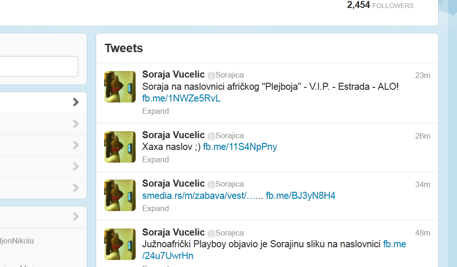Image resolution: width=457 pixels, height=267 pixels.
Task: Open avatar on the 23m tweet
Action: pos(120,86)
